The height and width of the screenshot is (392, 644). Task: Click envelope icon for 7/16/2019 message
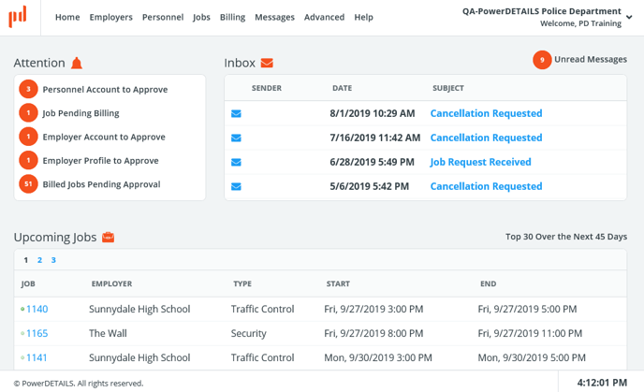pyautogui.click(x=237, y=138)
